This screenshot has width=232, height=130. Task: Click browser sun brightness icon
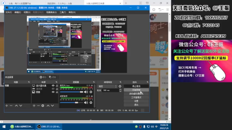pos(154,10)
